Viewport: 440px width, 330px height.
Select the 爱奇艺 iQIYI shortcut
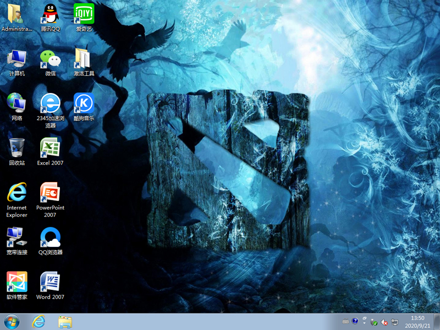tap(84, 18)
